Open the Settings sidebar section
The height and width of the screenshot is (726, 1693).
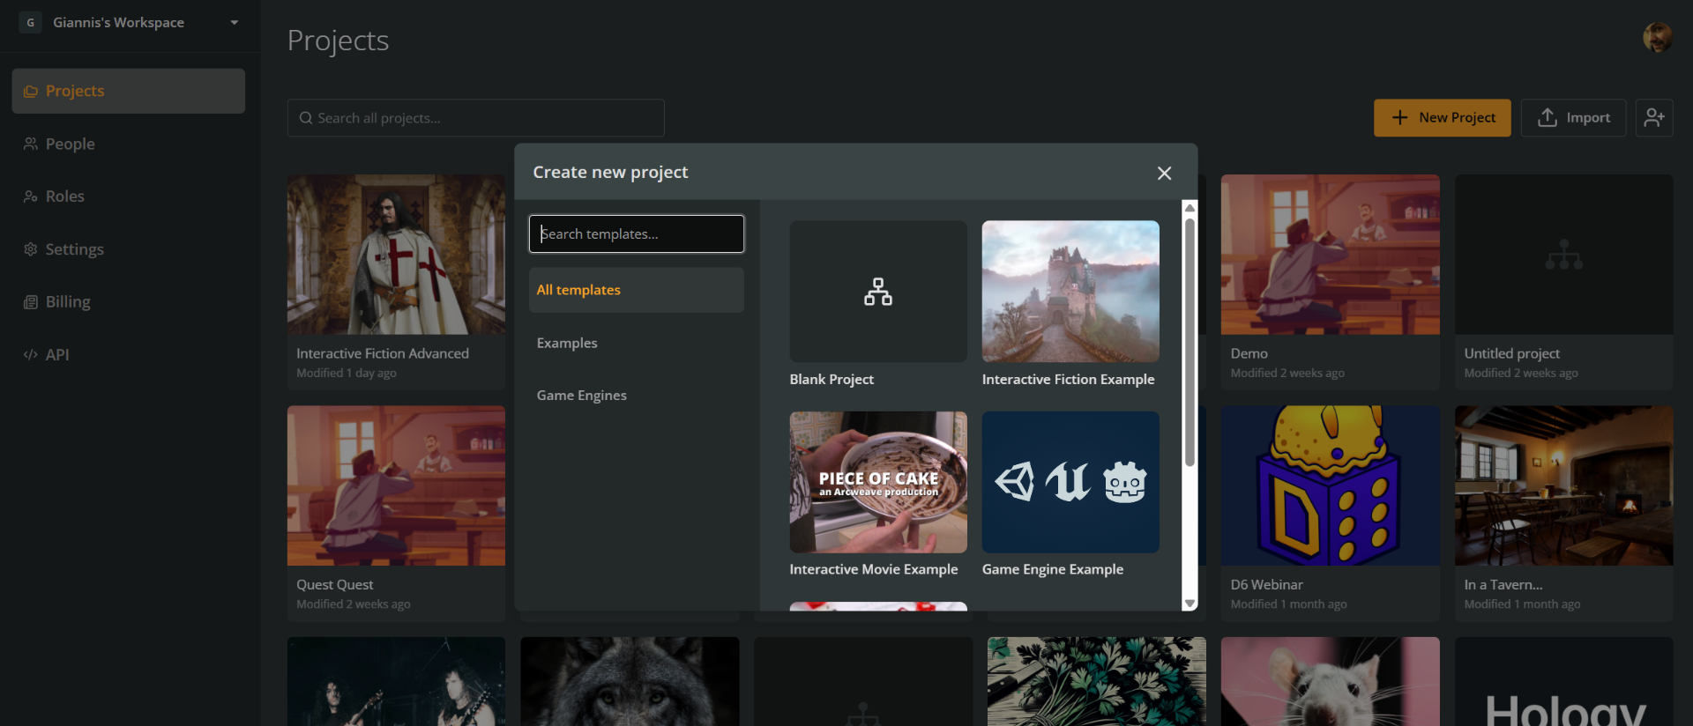(129, 249)
